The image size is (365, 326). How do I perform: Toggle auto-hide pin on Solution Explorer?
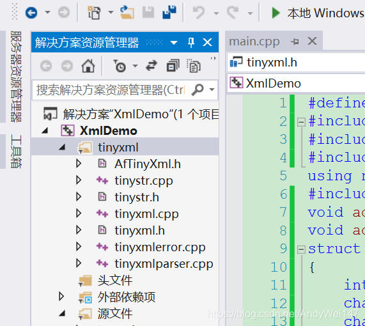click(191, 43)
